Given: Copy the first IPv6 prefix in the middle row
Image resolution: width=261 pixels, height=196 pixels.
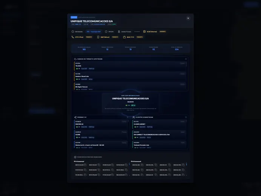Looking at the screenshot, I should click(142, 170).
